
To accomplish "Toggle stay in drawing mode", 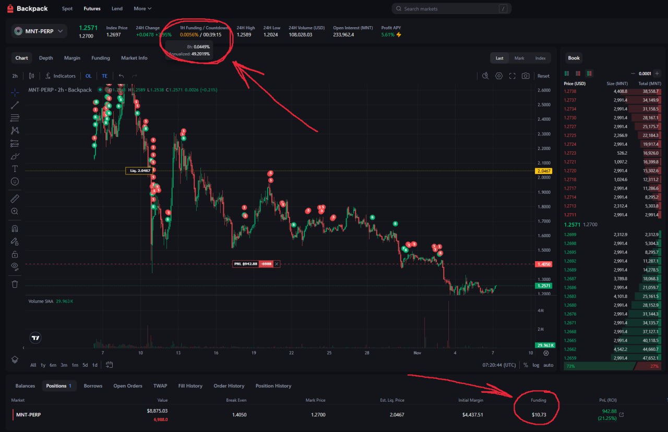I will click(15, 241).
